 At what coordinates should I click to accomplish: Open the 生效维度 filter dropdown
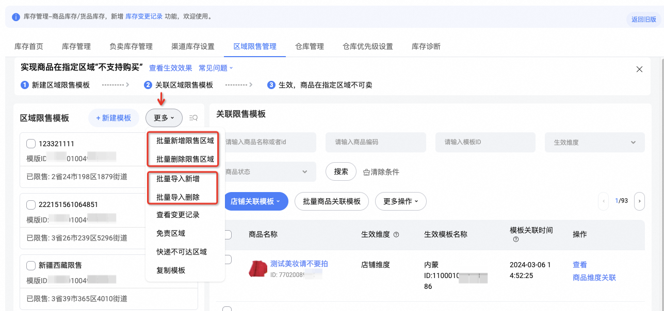(x=594, y=142)
